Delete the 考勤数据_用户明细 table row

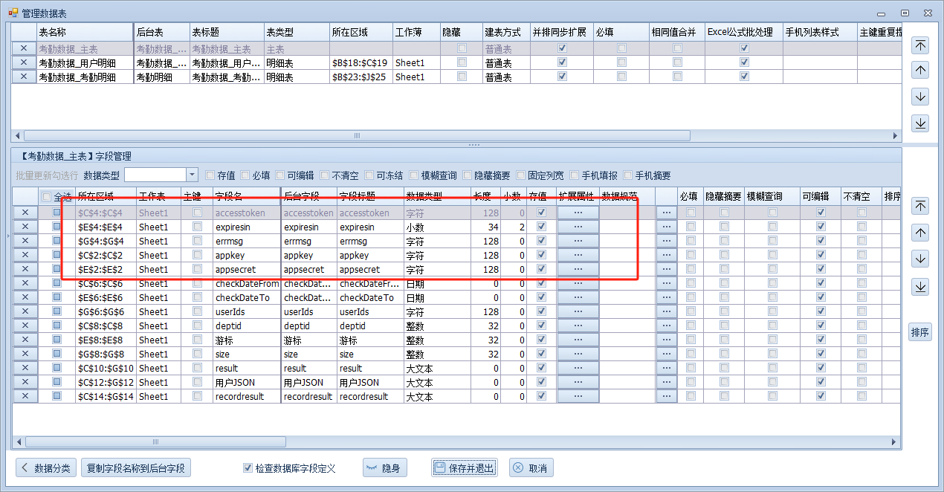click(x=24, y=62)
